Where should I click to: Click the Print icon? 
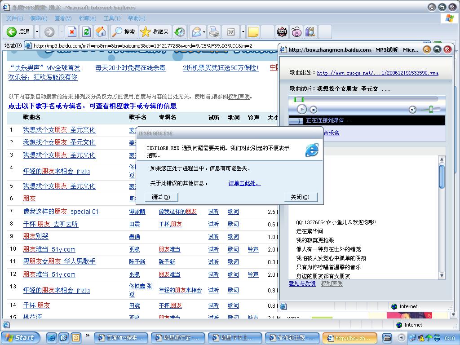click(x=214, y=32)
